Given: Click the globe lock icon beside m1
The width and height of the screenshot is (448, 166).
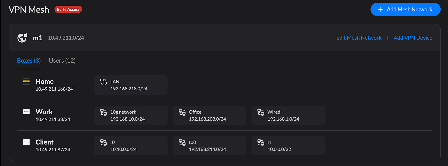Looking at the screenshot, I should pos(22,38).
